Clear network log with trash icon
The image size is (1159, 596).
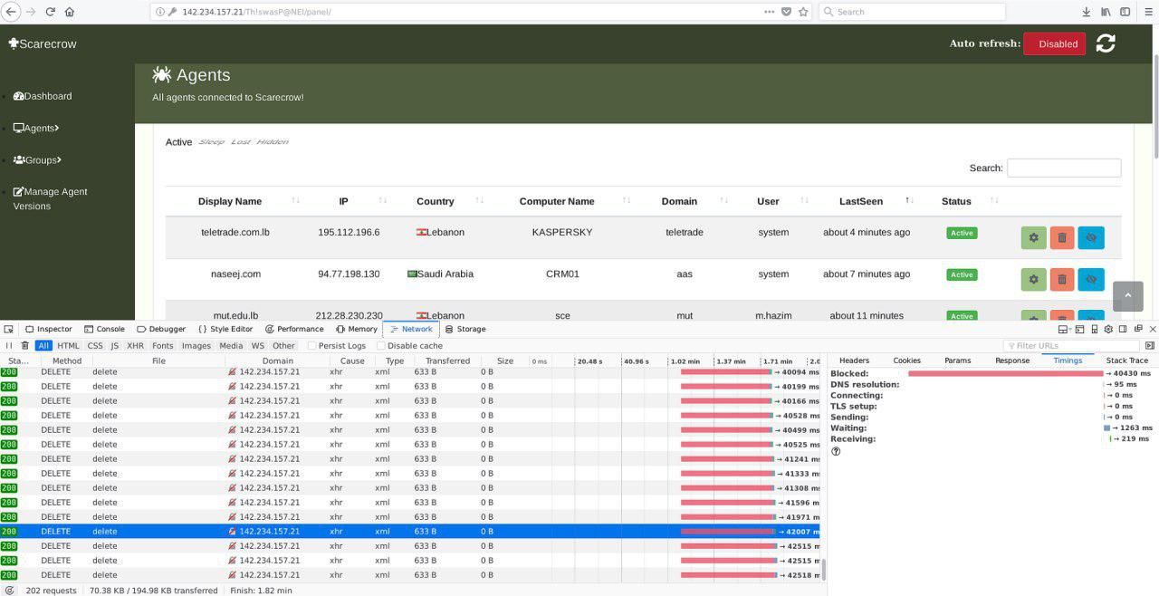click(24, 345)
